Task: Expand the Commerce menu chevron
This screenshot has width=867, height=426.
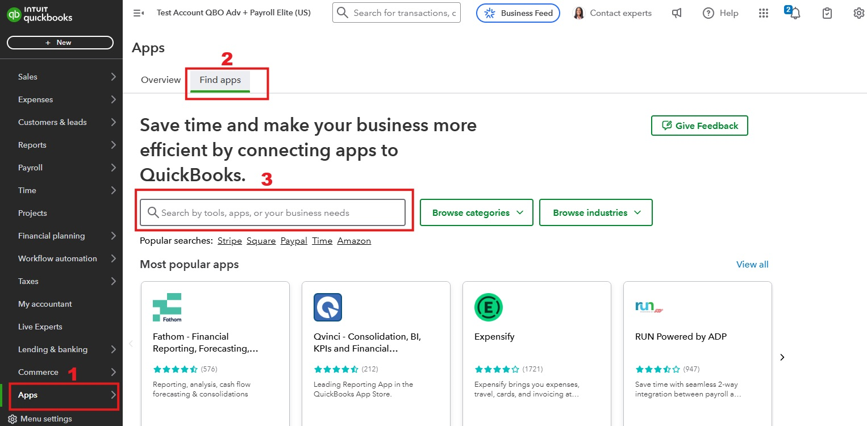Action: click(113, 372)
